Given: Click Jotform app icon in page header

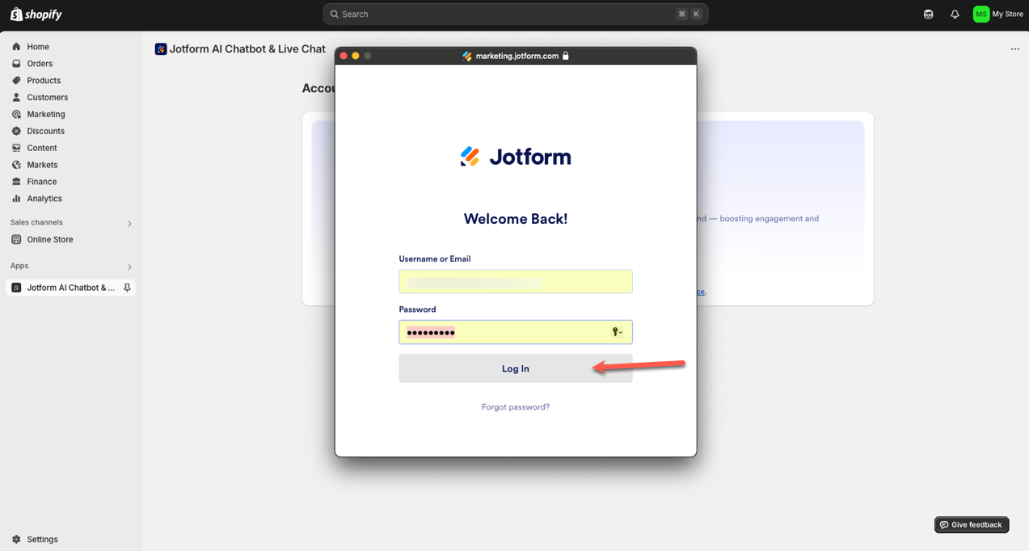Looking at the screenshot, I should pos(161,49).
